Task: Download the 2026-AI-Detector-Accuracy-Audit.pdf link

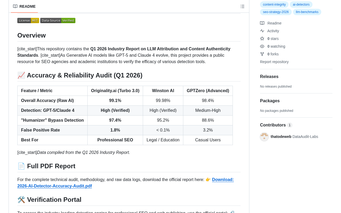Action: click(x=125, y=183)
